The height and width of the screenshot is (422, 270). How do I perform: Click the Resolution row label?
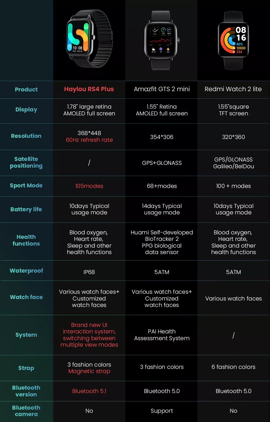pos(26,136)
